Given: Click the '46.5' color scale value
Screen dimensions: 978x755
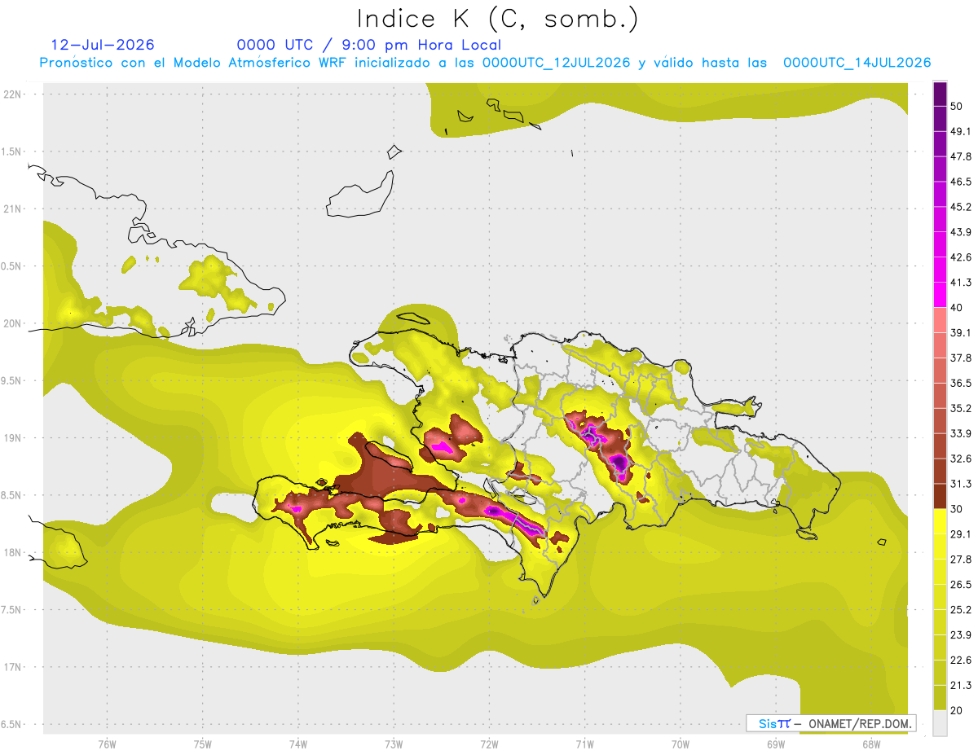Looking at the screenshot, I should click(x=961, y=182).
